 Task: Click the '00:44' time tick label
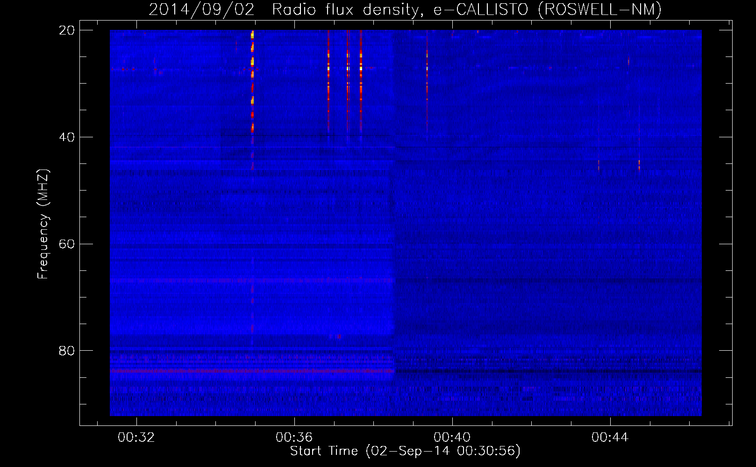point(610,438)
